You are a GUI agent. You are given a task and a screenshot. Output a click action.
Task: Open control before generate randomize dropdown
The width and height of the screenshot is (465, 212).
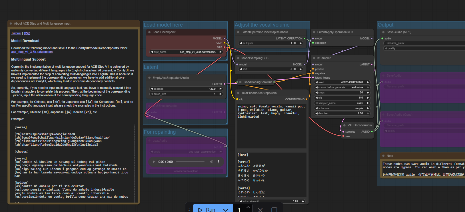pos(342,87)
